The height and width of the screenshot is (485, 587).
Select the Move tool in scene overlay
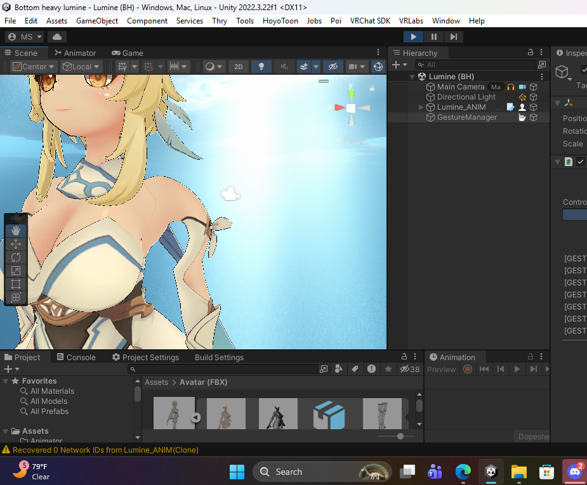pos(16,244)
